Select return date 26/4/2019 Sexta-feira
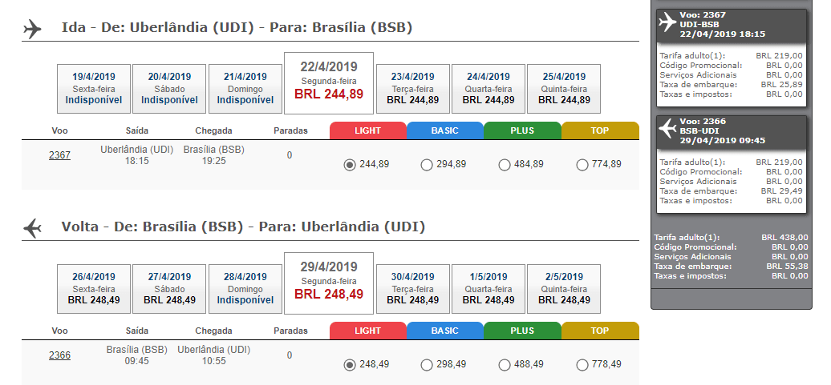 [94, 289]
